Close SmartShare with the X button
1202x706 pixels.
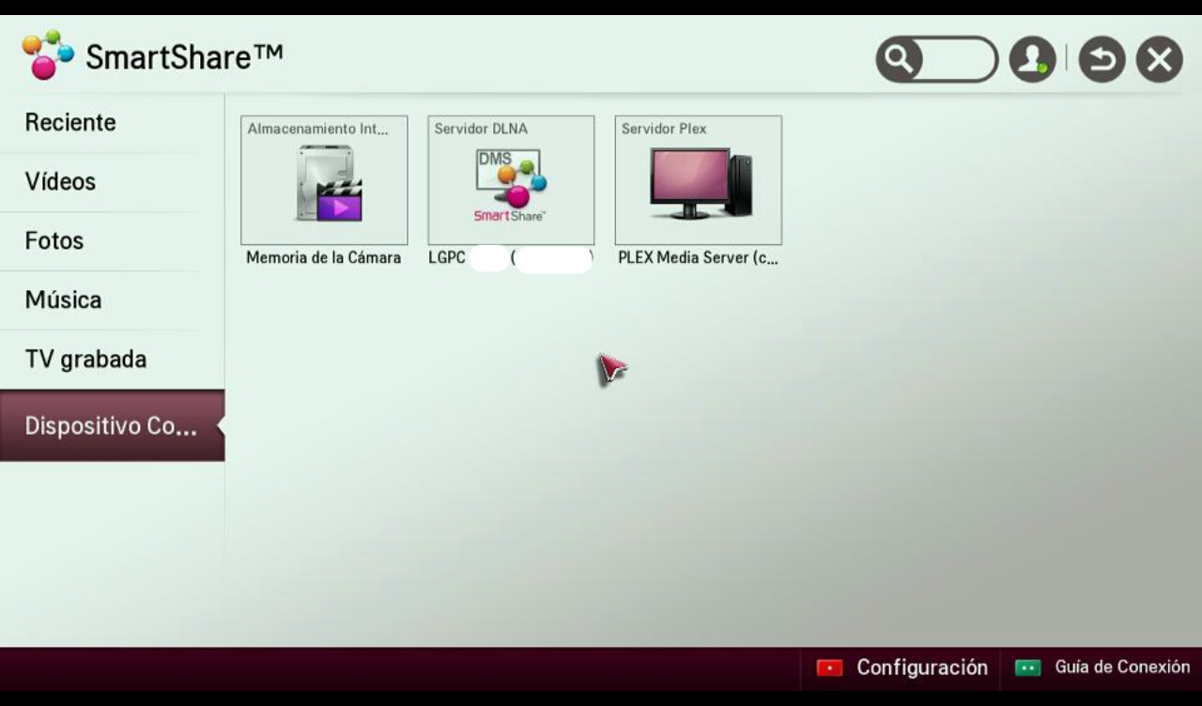1160,60
